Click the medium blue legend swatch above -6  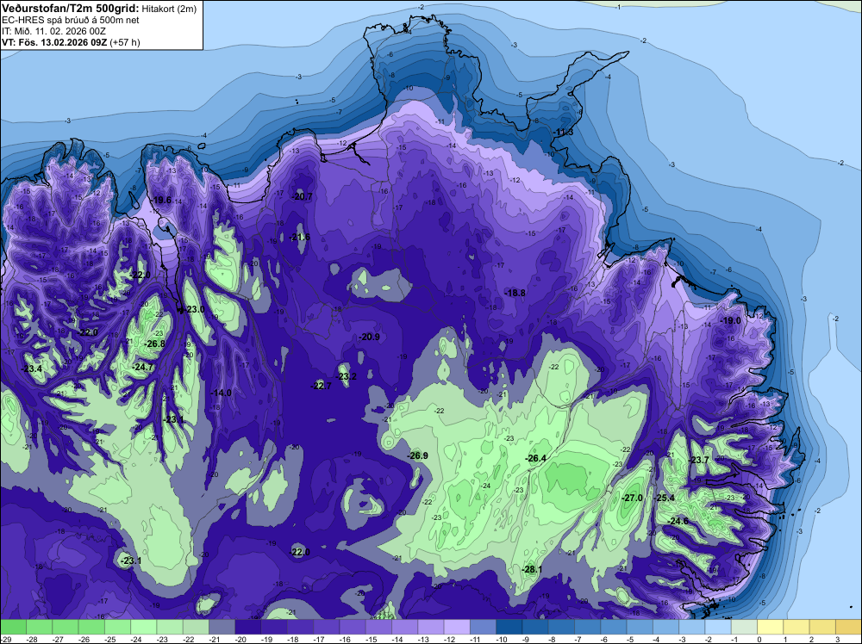[x=614, y=627]
